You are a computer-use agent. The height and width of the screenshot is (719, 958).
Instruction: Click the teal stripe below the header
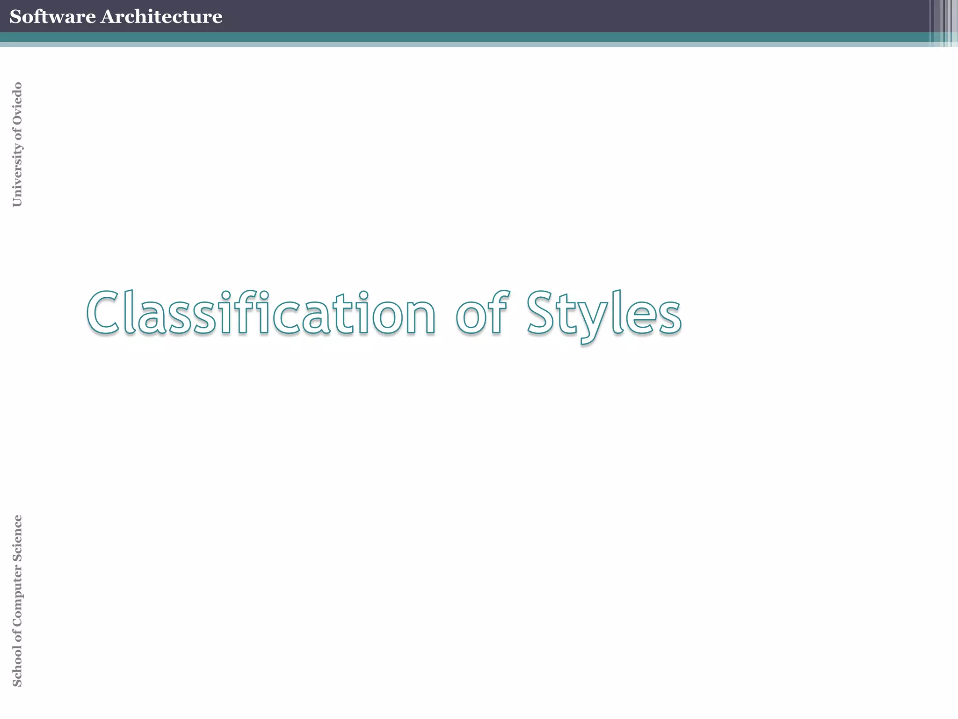pyautogui.click(x=468, y=37)
